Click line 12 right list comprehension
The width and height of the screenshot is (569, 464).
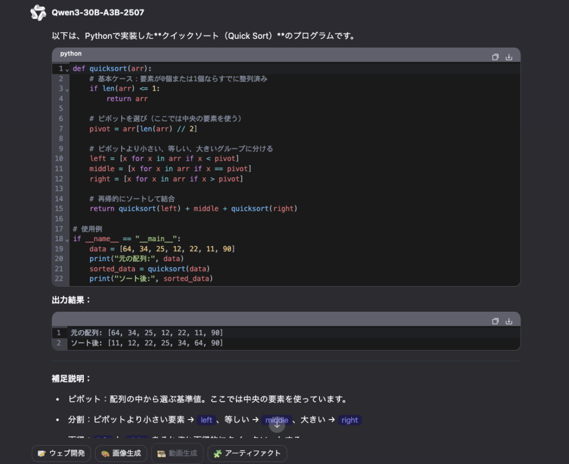click(166, 179)
